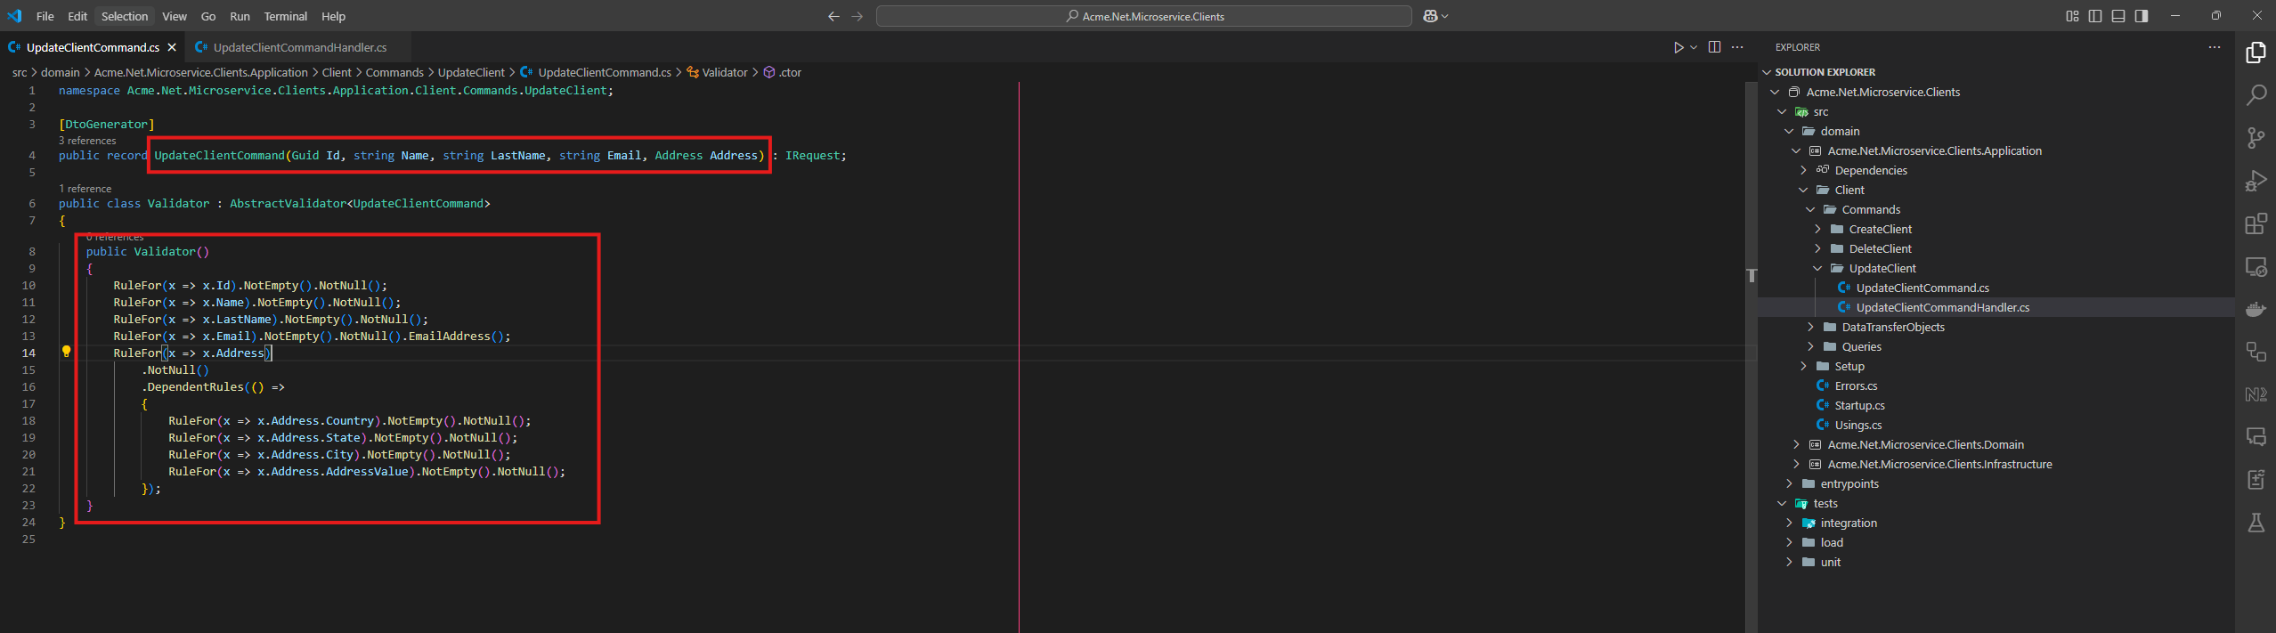
Task: Expand the Setup folder
Action: click(x=1803, y=366)
